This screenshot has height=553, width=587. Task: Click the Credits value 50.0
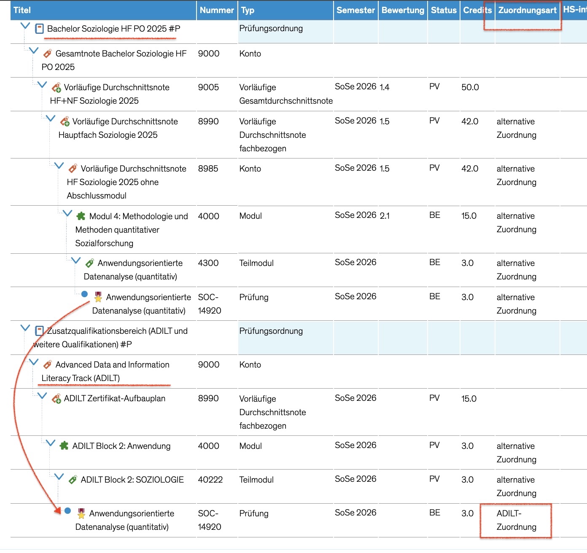coord(470,87)
